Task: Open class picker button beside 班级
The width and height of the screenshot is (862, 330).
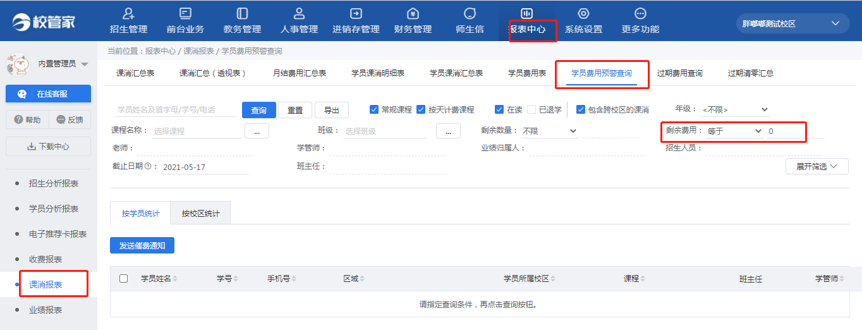Action: pos(448,131)
